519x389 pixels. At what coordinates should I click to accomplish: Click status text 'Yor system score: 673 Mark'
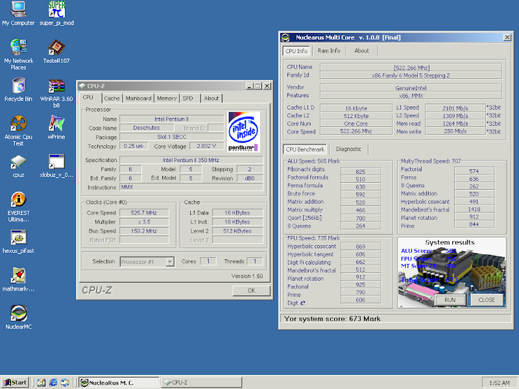click(332, 319)
